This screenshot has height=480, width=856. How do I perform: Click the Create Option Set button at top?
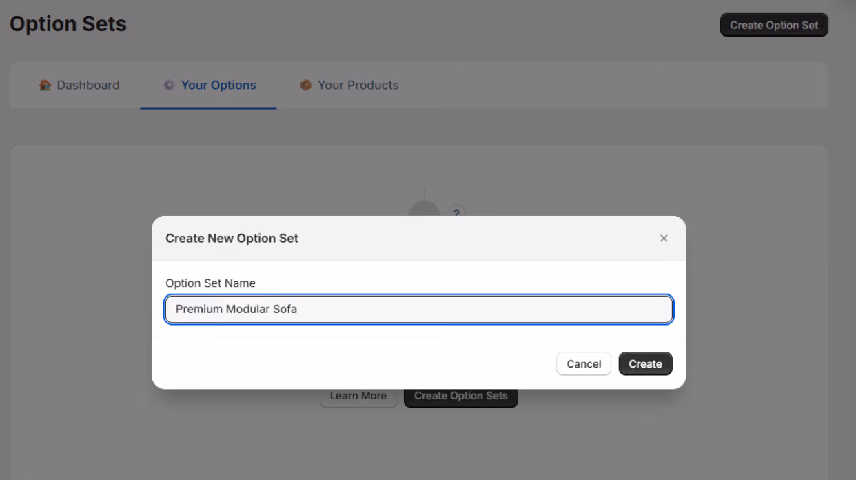coord(774,25)
